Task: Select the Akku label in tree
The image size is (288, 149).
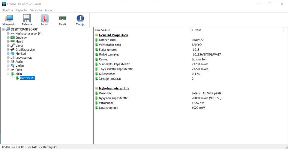Action: point(19,74)
